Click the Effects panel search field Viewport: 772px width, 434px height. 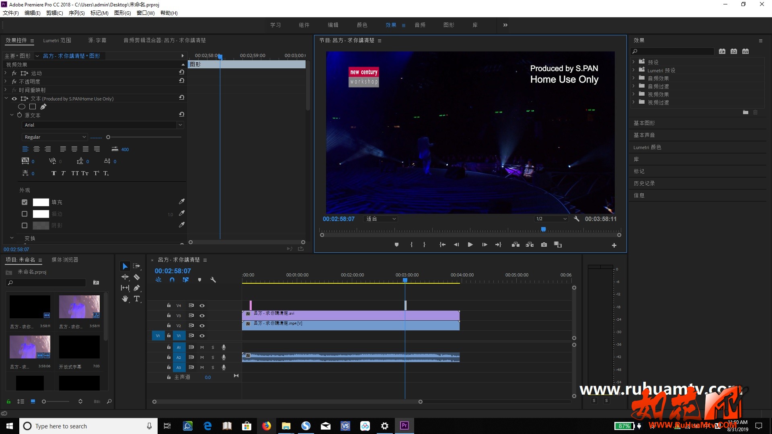tap(672, 51)
